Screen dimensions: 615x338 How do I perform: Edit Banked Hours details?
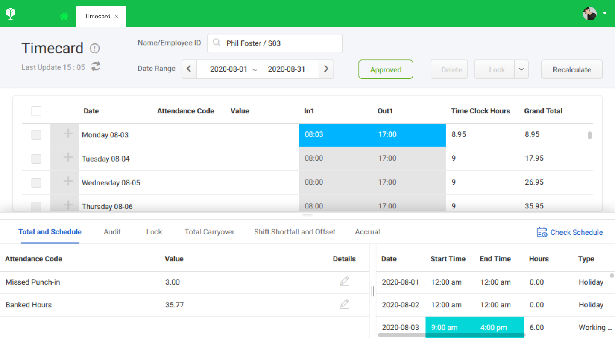pos(344,304)
